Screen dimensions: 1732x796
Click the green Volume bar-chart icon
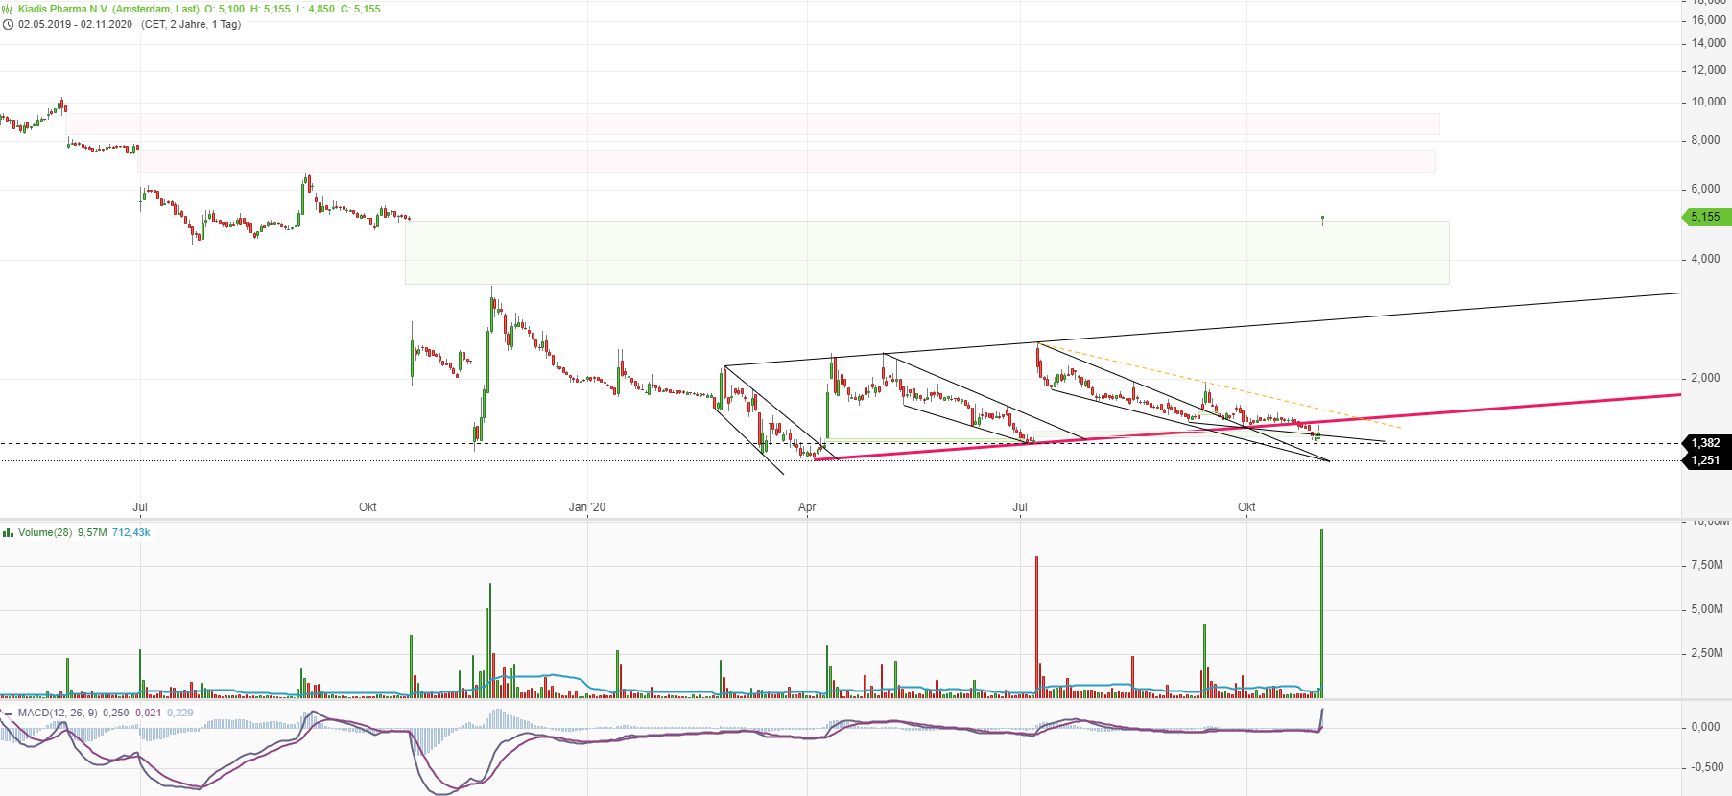(x=8, y=533)
